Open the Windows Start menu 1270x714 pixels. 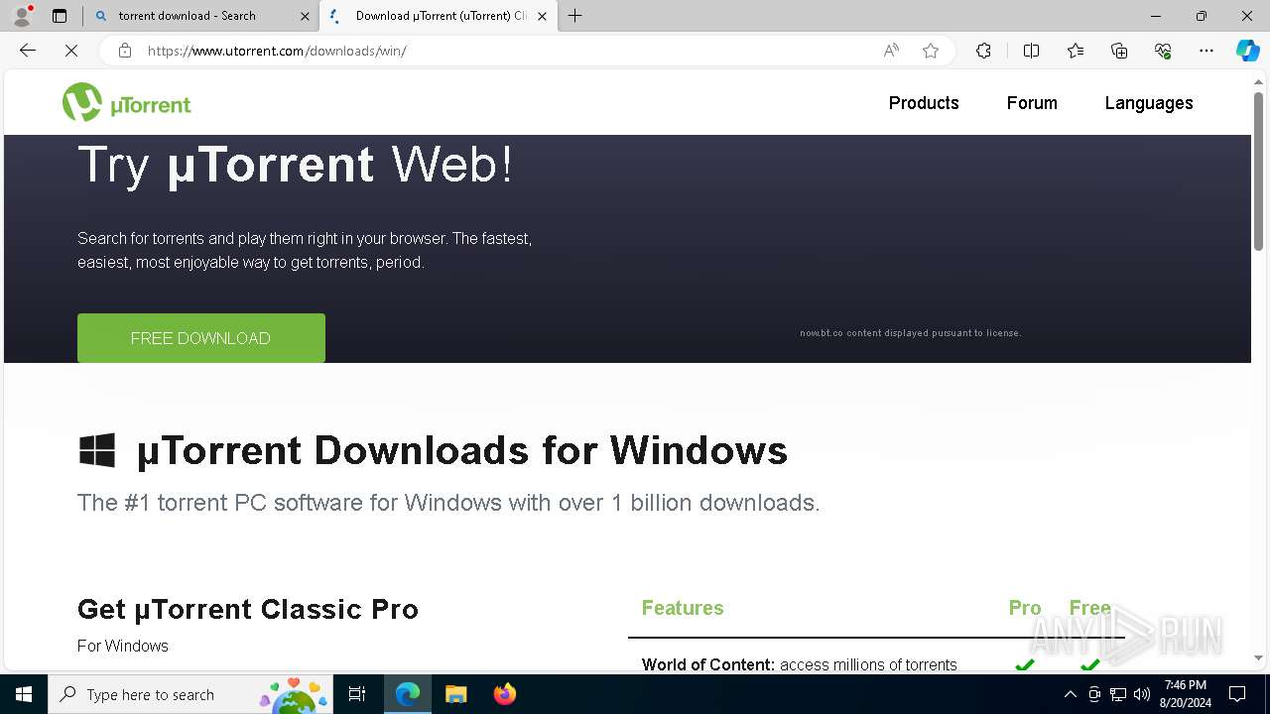pyautogui.click(x=24, y=694)
